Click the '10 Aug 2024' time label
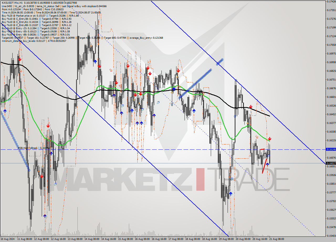This screenshot has width=336, height=242. pos(8,239)
